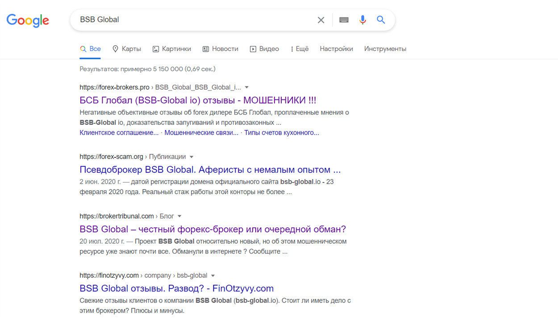
Task: Expand dropdown arrow next to forex-scam.org Публикации
Action: tap(192, 157)
